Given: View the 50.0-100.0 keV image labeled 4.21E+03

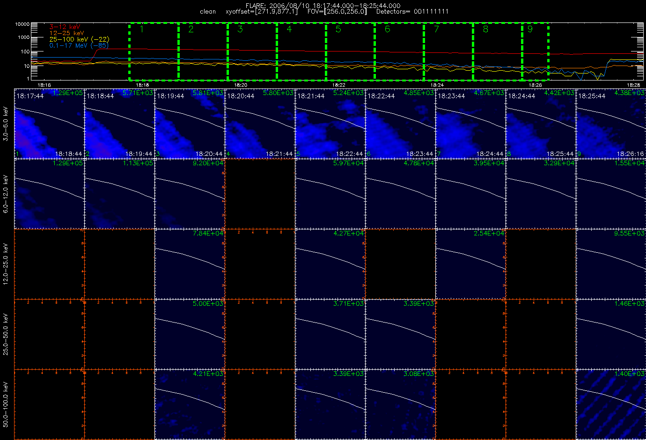Looking at the screenshot, I should point(190,404).
